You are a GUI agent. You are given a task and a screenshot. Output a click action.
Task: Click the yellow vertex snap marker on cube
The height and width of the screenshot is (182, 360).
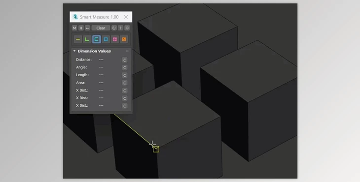pos(156,149)
